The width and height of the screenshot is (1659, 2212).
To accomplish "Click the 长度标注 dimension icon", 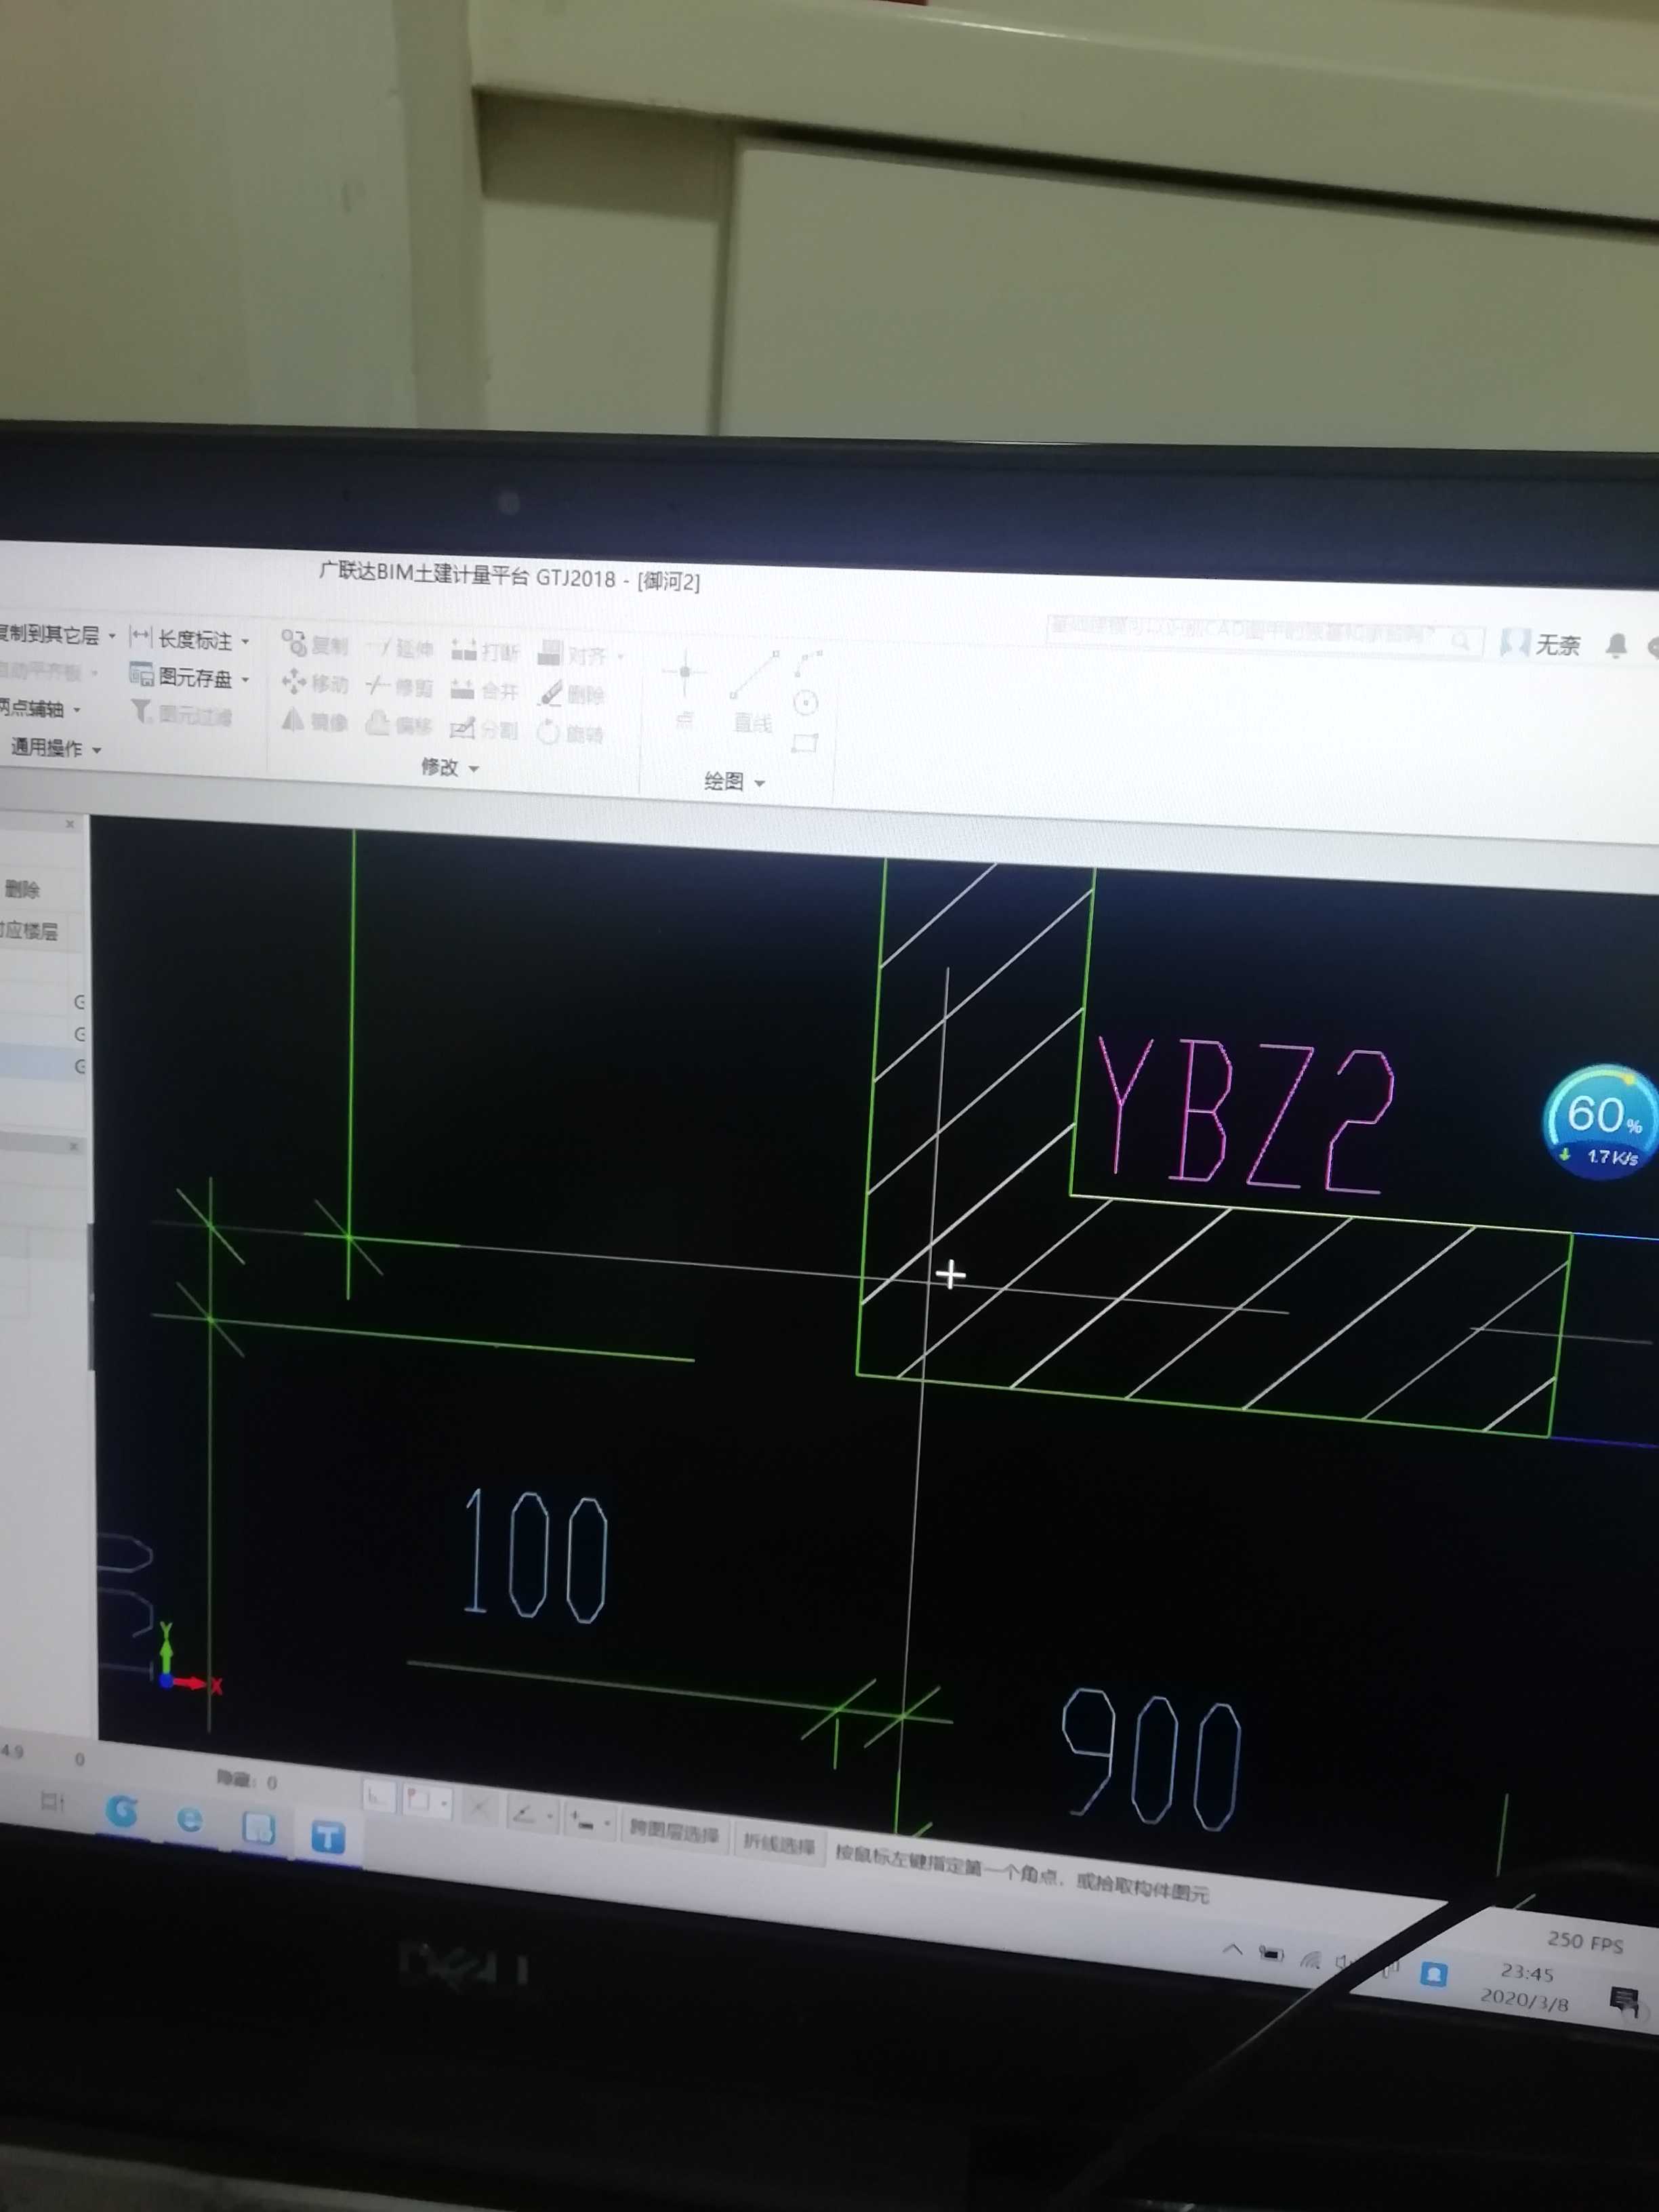I will click(x=141, y=636).
